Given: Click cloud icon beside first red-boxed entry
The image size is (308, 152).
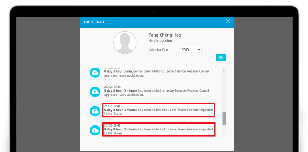Looking at the screenshot, I should (95, 111).
